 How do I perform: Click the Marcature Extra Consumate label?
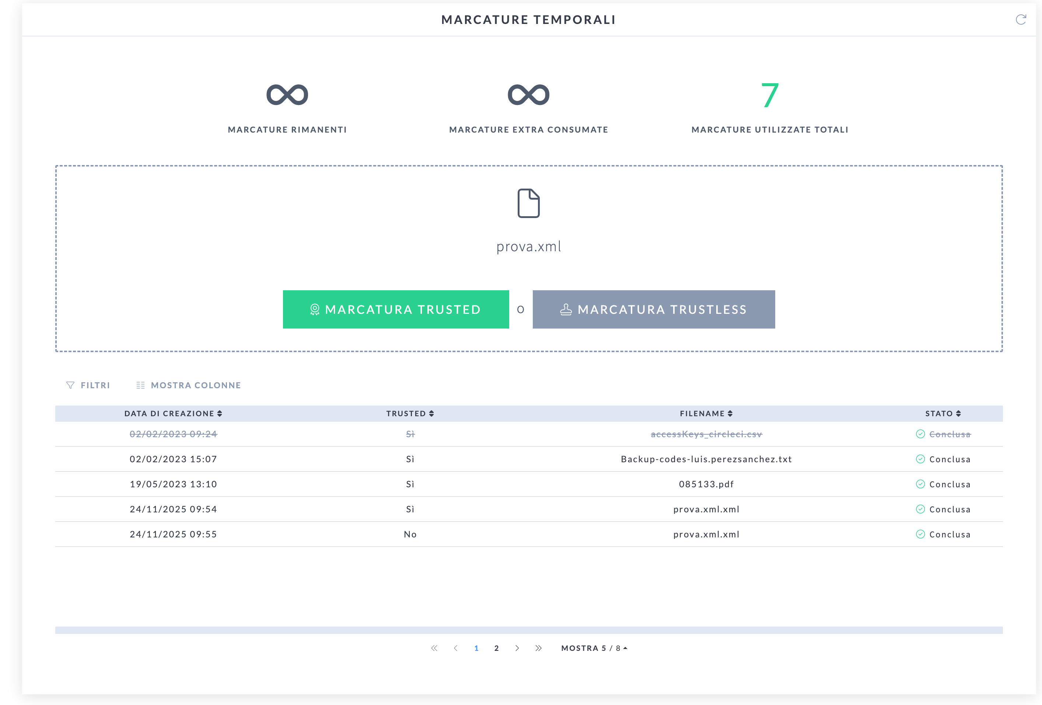point(529,130)
